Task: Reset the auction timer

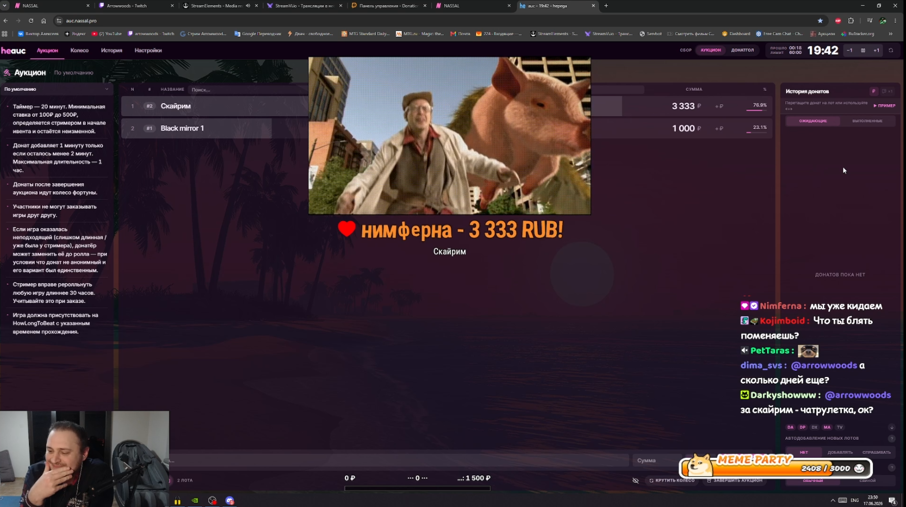Action: coord(891,50)
